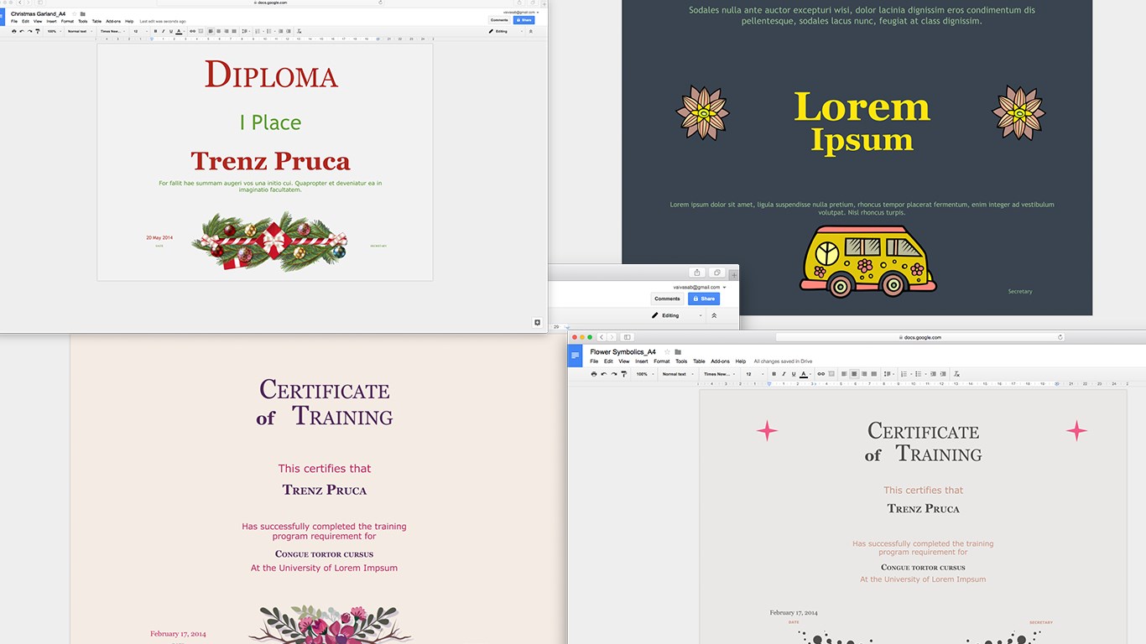This screenshot has height=644, width=1146.
Task: Click the redo arrow in Flower Symbolics_A4 toolbar
Action: point(613,374)
